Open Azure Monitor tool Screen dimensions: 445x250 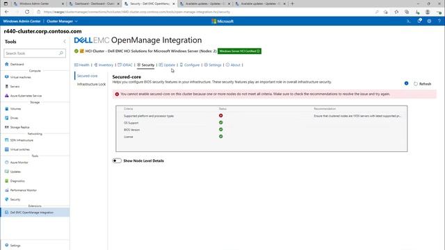pos(19,162)
